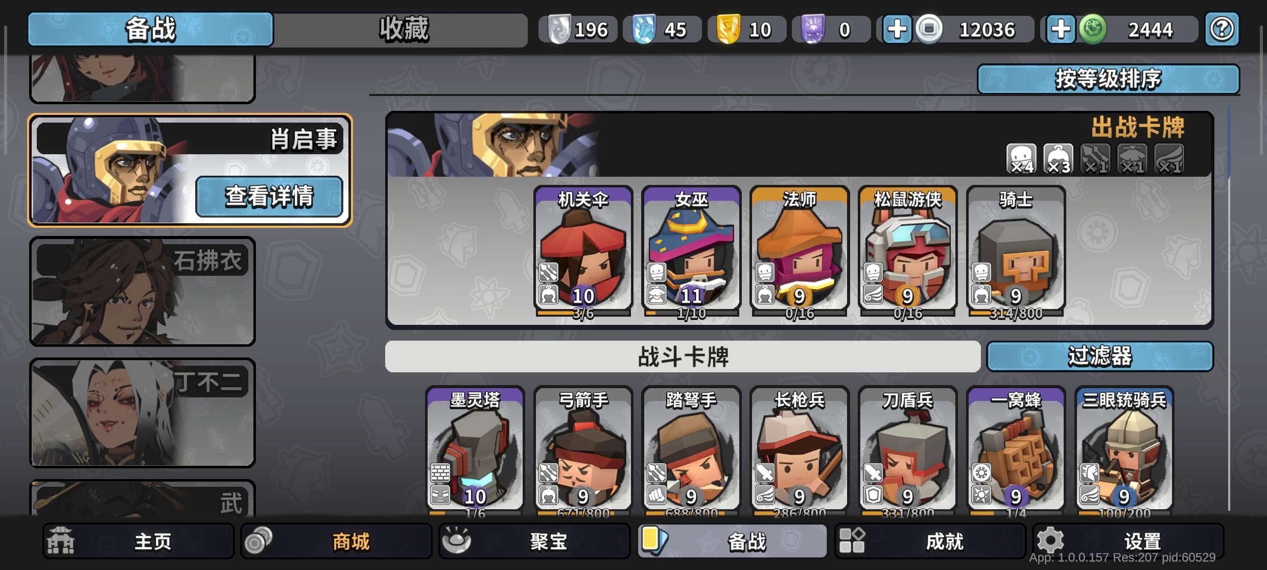This screenshot has height=570, width=1267.
Task: Click the gold shield badge counter
Action: [746, 30]
